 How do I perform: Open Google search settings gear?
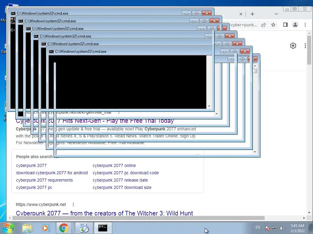pos(293,46)
